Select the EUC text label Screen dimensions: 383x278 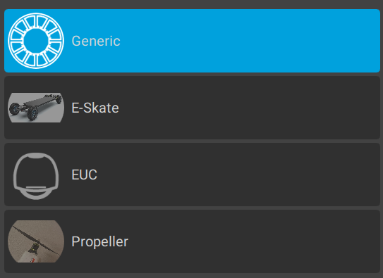(x=84, y=175)
